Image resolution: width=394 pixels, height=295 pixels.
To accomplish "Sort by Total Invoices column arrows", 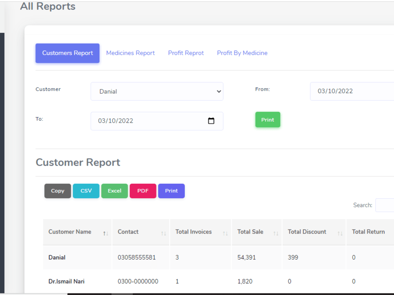I will (x=225, y=234).
